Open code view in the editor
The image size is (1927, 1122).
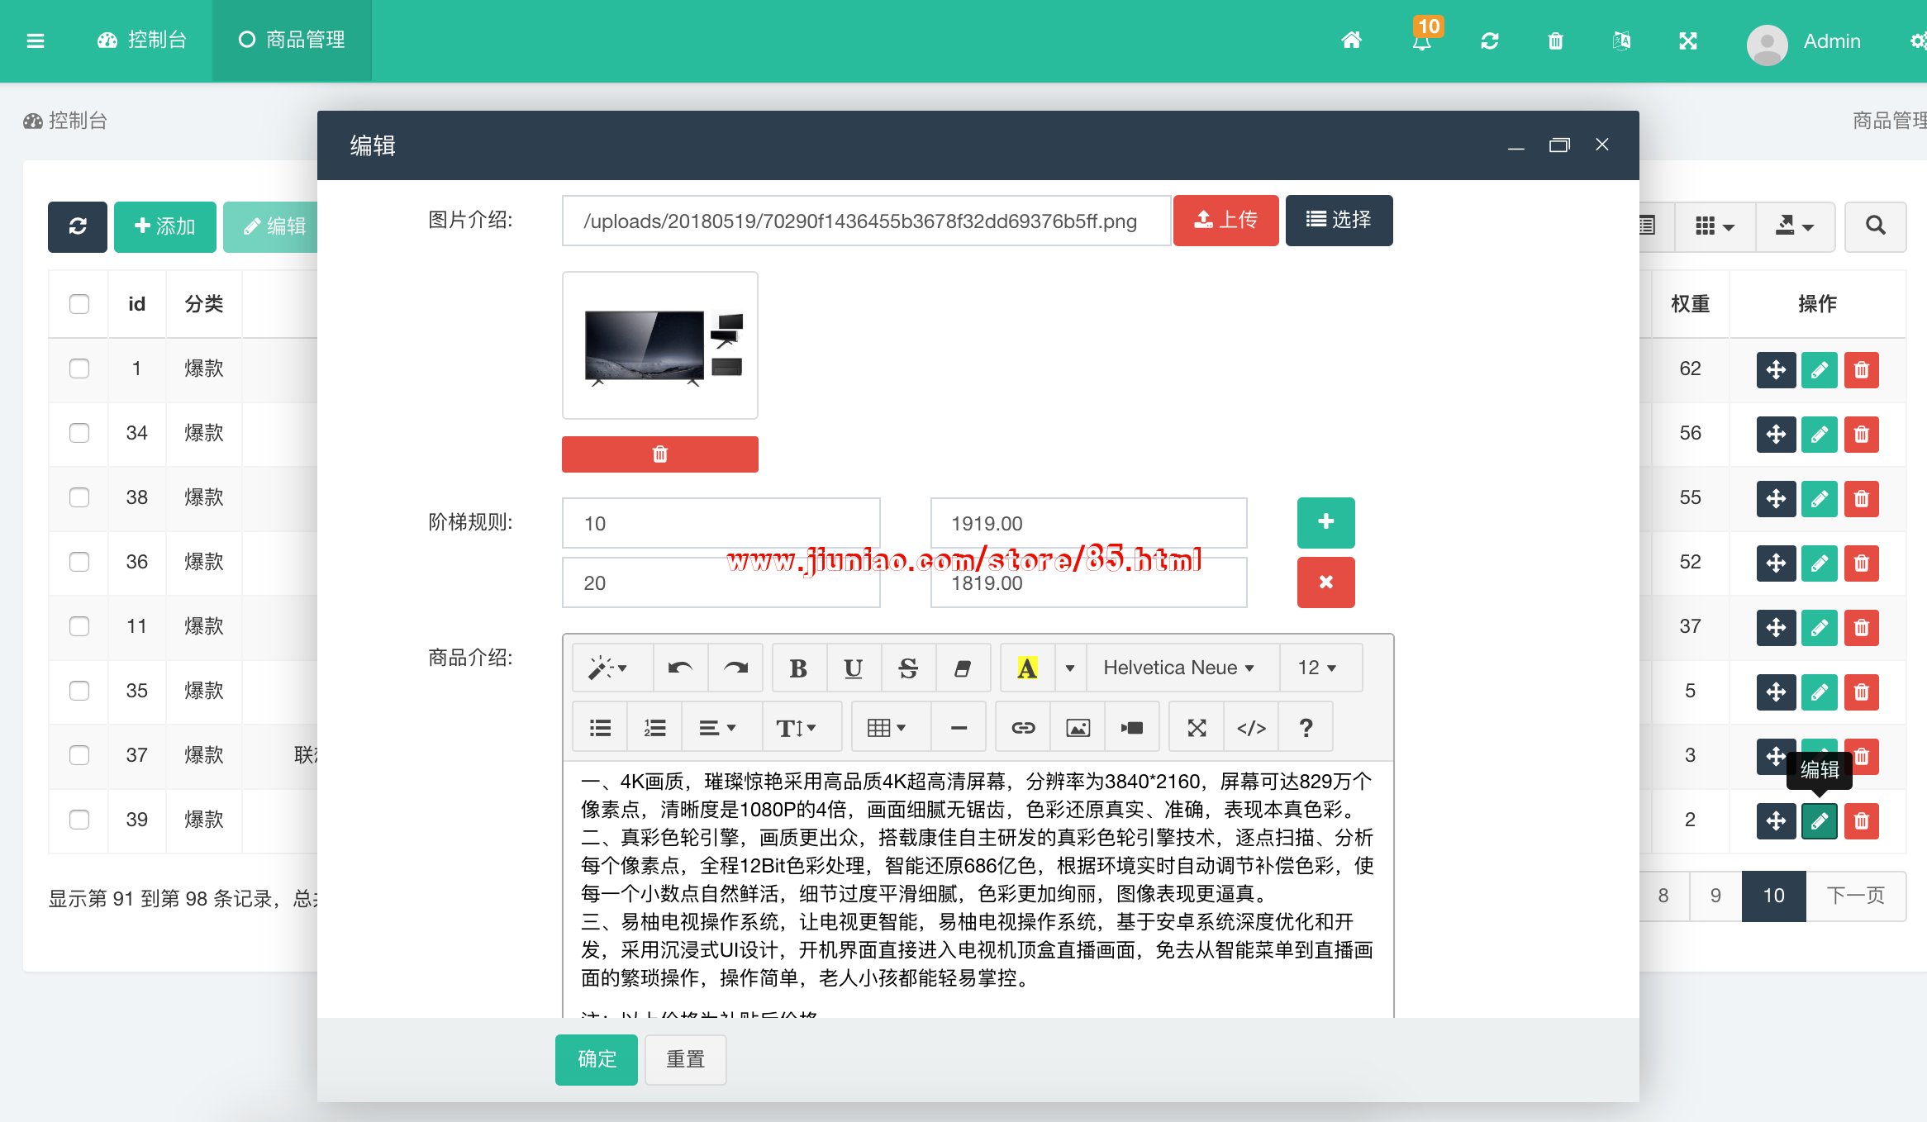coord(1251,728)
